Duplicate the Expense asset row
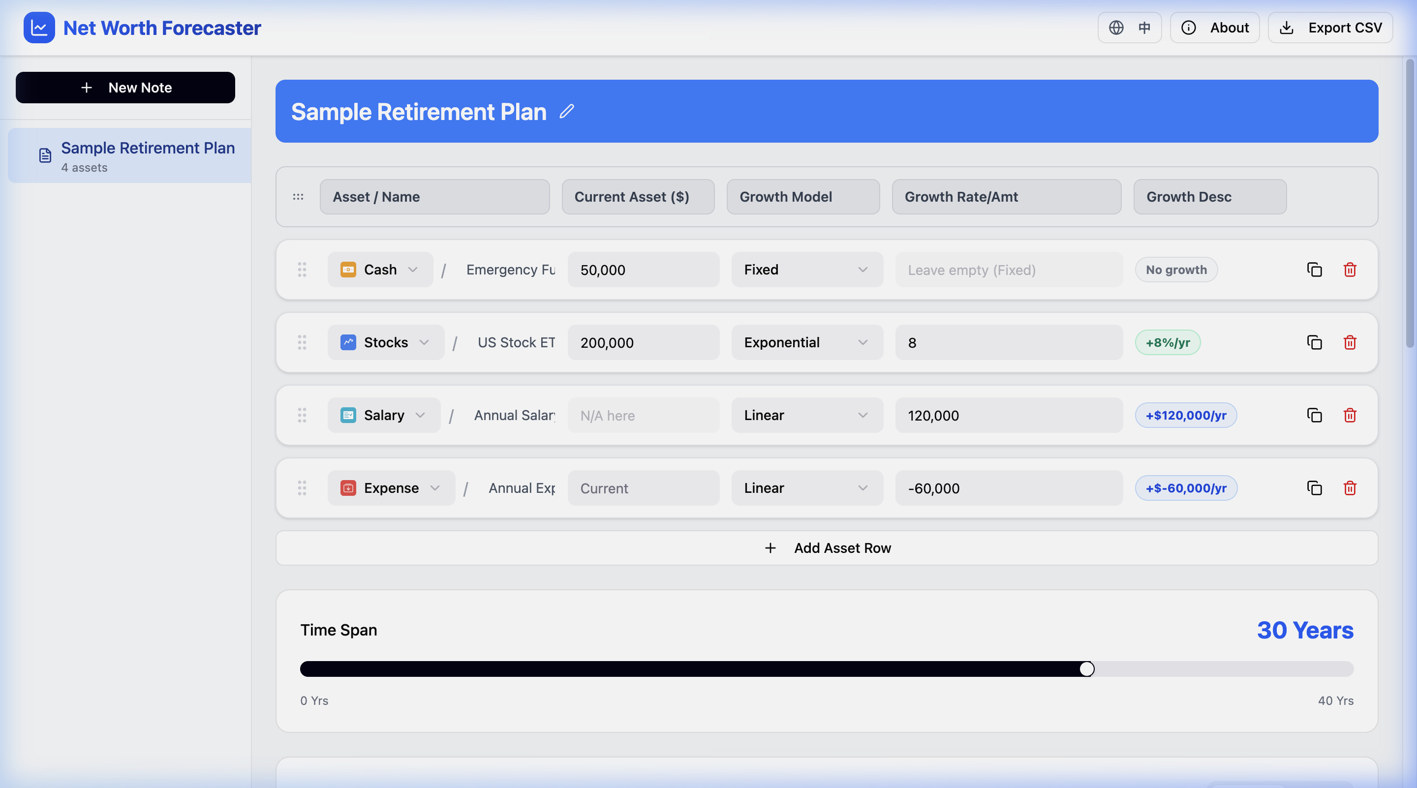1417x788 pixels. click(1314, 488)
